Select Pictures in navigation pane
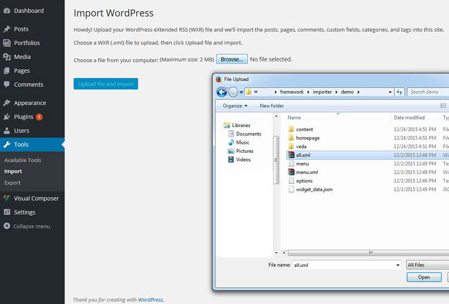449x304 pixels. coord(245,151)
